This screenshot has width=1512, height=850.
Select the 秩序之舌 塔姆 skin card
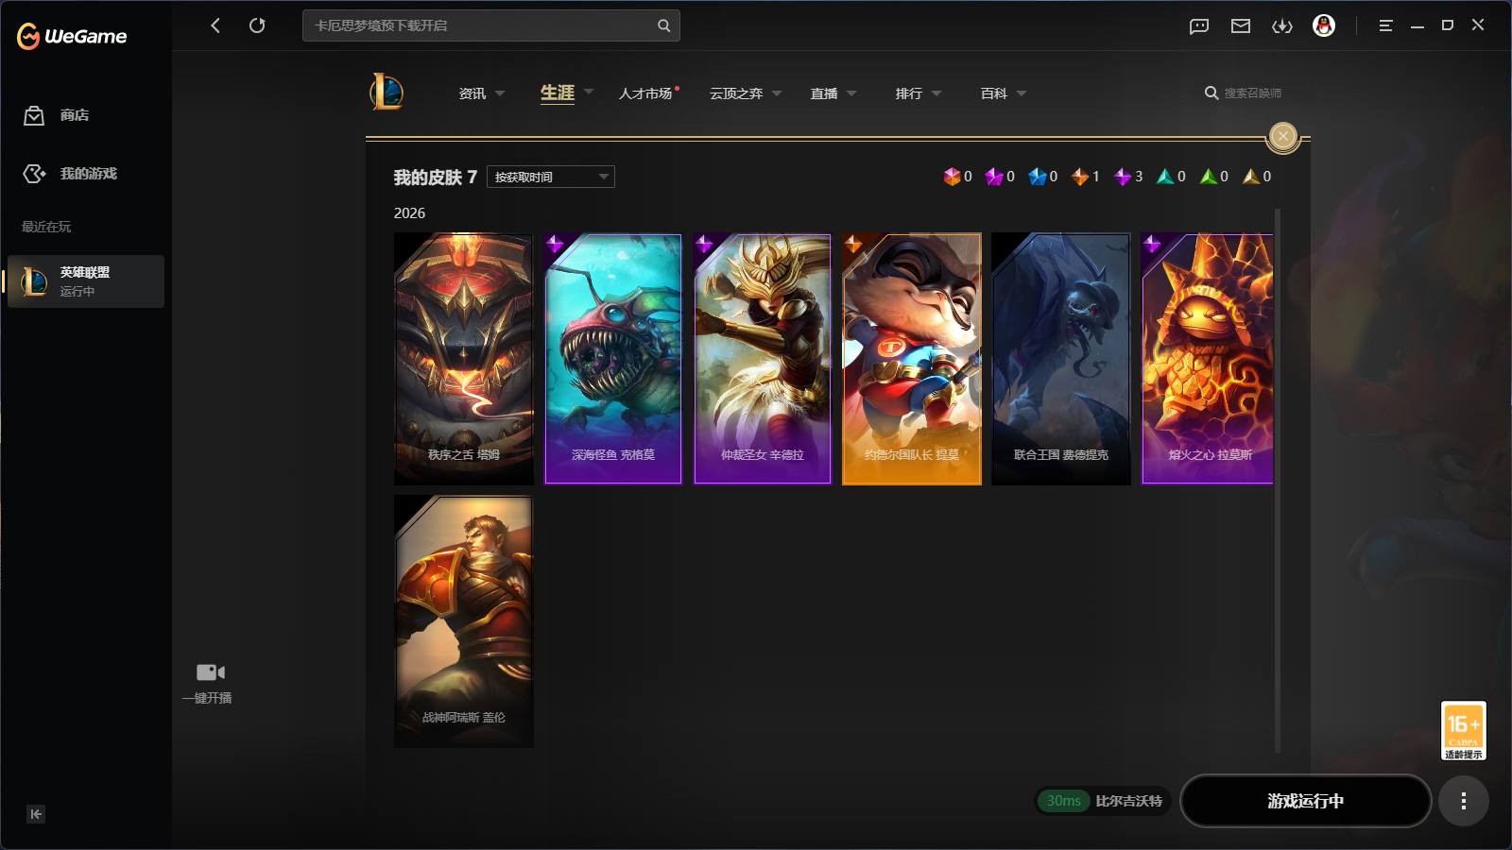click(464, 359)
